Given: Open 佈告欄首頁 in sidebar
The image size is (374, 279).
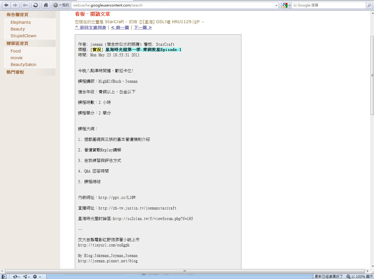Looking at the screenshot, I should [x=17, y=14].
